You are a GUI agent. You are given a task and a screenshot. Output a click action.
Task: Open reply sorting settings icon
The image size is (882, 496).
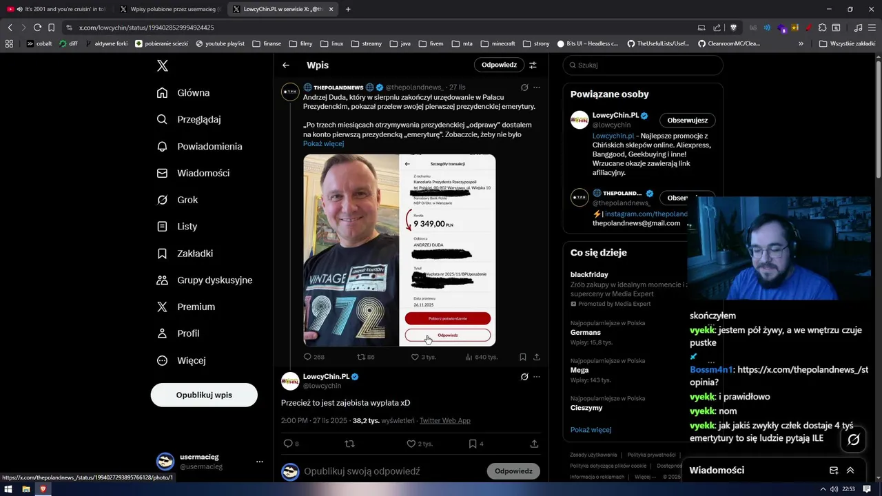coord(533,65)
